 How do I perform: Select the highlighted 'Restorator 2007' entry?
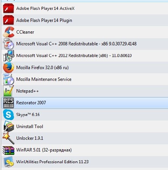coord(31,103)
